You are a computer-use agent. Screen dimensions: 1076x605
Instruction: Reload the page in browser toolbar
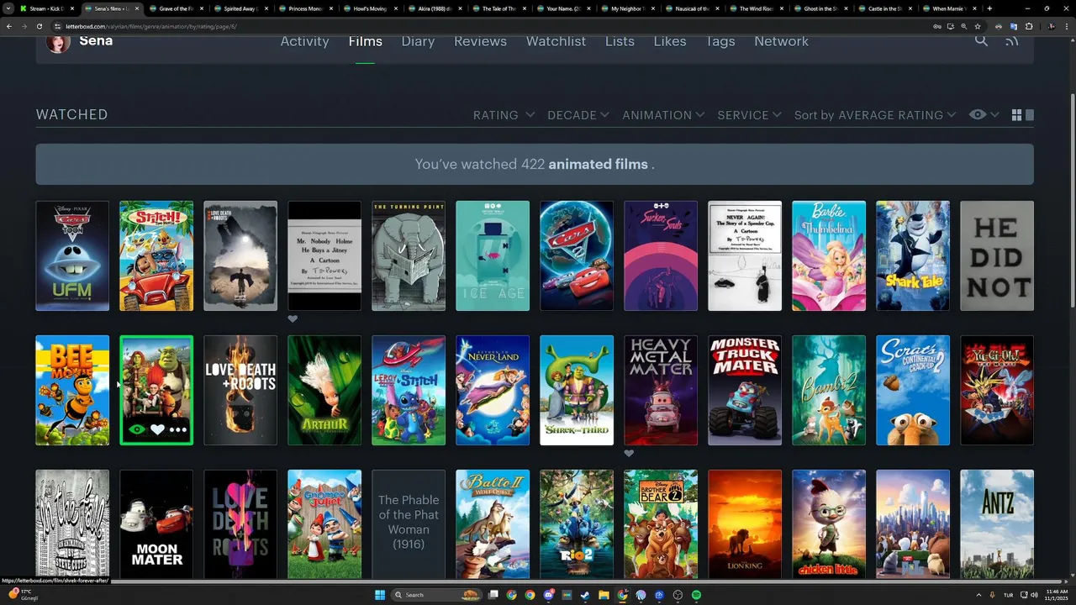40,26
